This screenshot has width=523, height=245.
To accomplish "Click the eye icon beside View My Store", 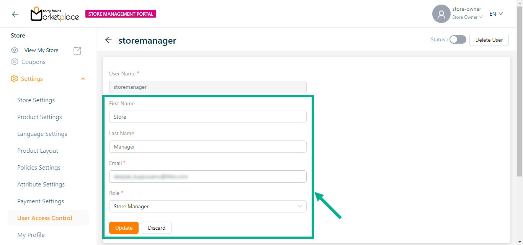I will pyautogui.click(x=15, y=50).
